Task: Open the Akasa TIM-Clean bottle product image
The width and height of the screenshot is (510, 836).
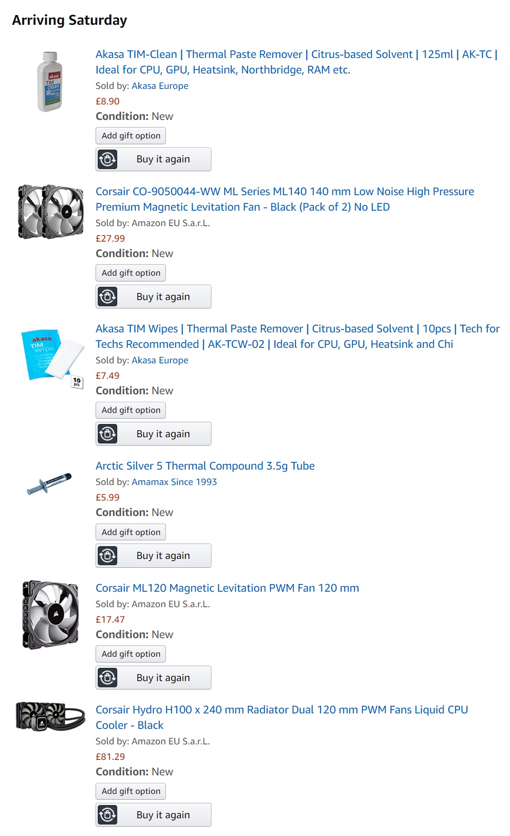Action: point(50,82)
